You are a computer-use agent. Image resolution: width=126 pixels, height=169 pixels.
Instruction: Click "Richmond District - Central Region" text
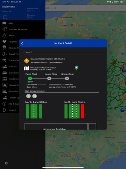(x=47, y=62)
